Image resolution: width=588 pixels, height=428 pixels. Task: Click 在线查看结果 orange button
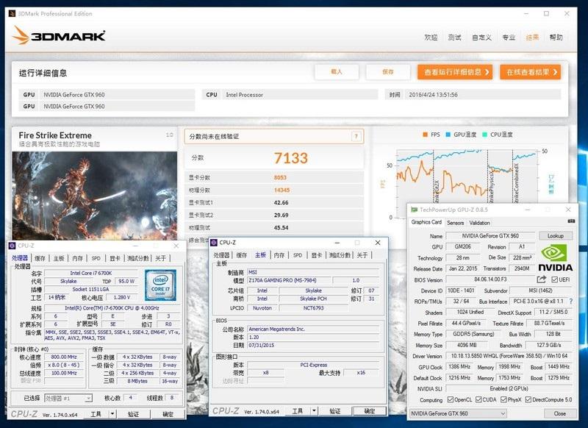tap(530, 71)
